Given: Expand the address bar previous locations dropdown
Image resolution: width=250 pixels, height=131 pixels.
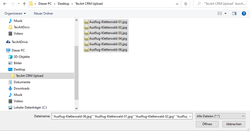Looking at the screenshot, I should tap(177, 4).
